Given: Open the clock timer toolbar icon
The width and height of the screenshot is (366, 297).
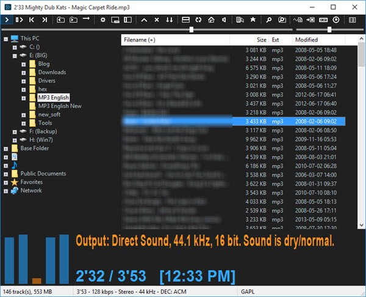Looking at the screenshot, I should (336, 20).
